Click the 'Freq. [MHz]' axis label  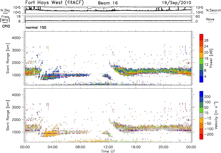[x=5, y=19]
